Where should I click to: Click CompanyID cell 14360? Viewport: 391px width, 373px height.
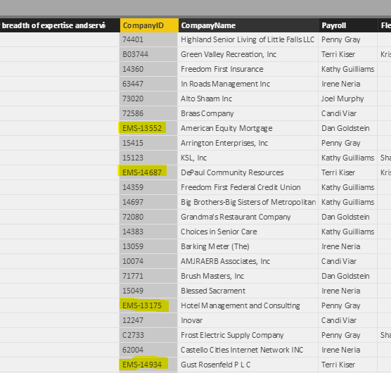[148, 69]
